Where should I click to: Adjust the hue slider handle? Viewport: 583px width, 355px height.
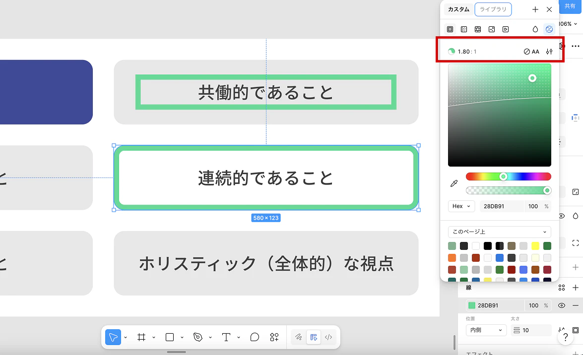503,177
